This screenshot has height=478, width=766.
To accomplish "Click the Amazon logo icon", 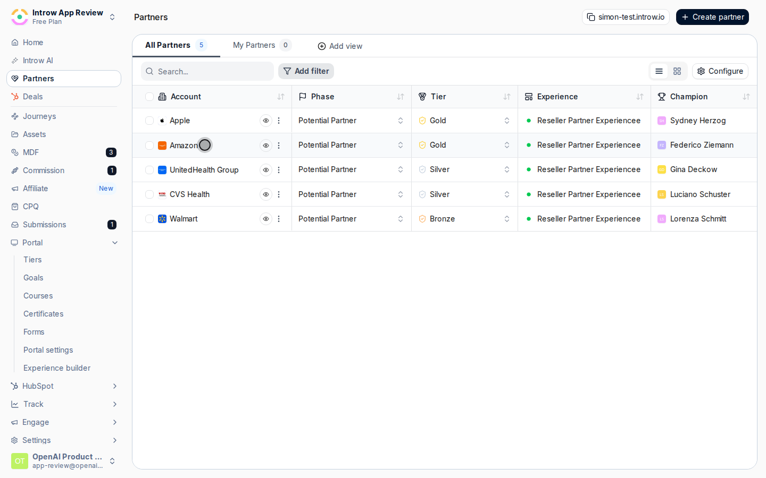I will (162, 146).
